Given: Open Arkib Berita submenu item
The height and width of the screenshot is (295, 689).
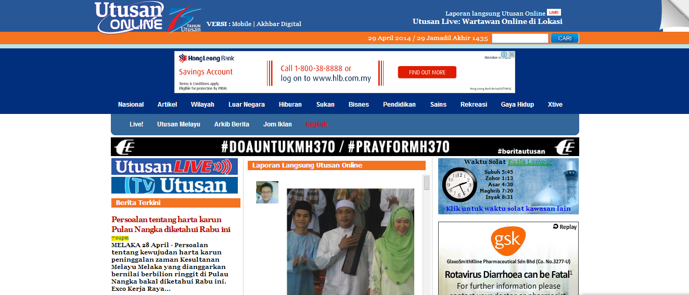Looking at the screenshot, I should pyautogui.click(x=232, y=124).
